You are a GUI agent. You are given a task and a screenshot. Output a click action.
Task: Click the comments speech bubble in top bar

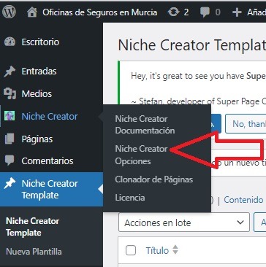[x=205, y=12]
